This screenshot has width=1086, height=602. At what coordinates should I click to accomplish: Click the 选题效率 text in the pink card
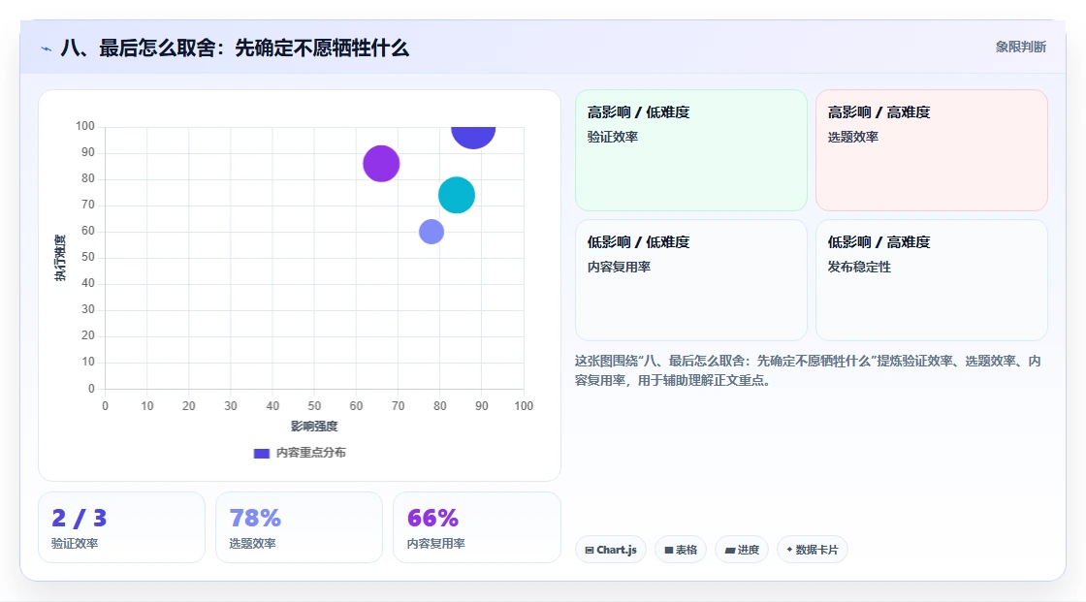click(x=852, y=137)
